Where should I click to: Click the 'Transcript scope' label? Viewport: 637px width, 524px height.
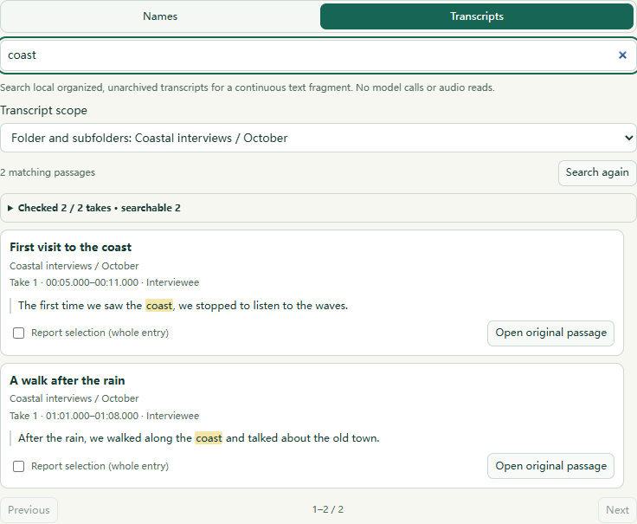tap(43, 110)
